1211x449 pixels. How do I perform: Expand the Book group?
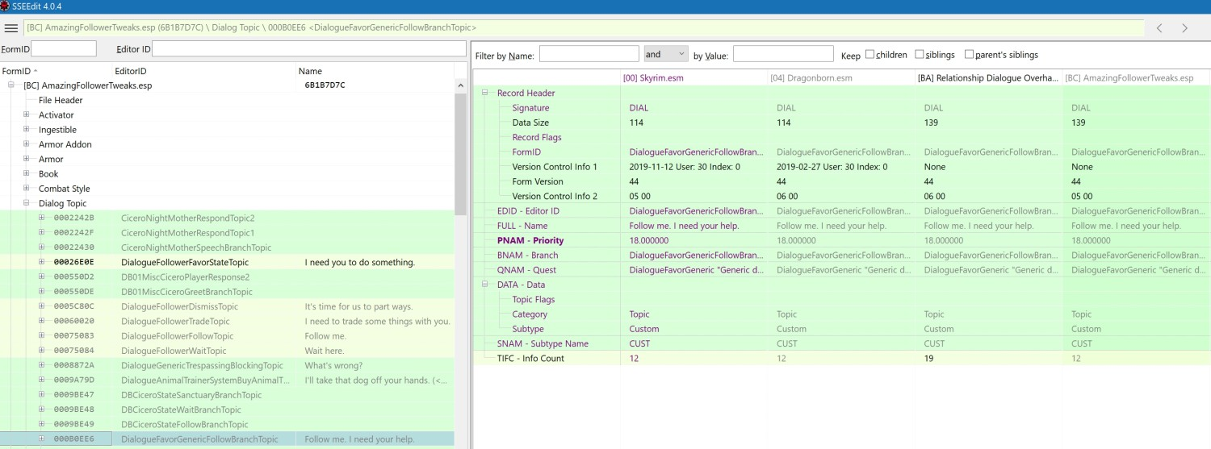click(x=27, y=173)
